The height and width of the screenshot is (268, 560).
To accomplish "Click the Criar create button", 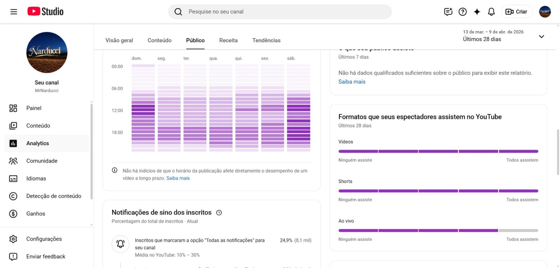I will 517,12.
